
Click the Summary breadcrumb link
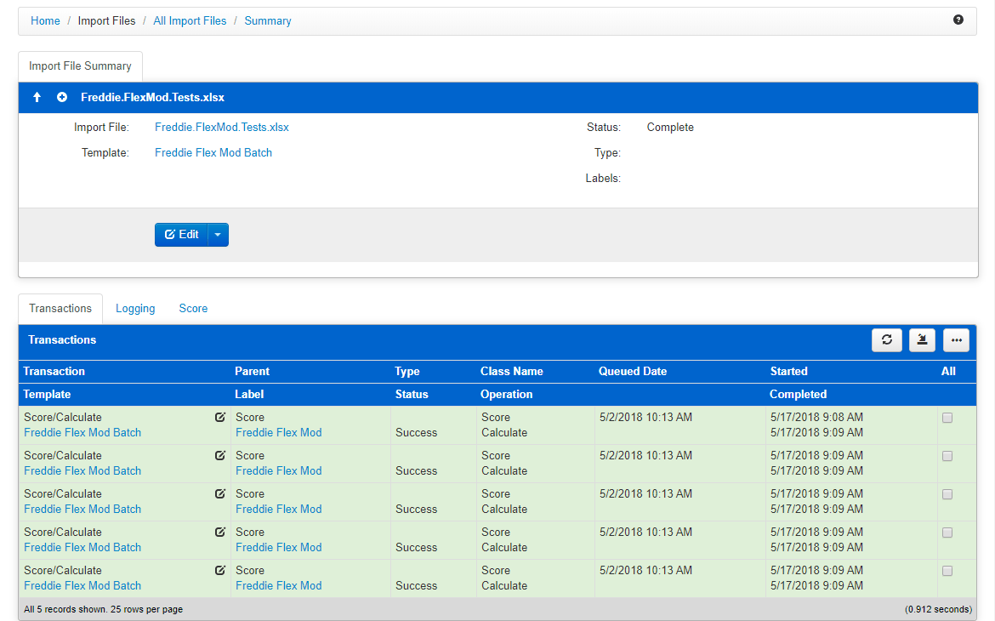[268, 21]
